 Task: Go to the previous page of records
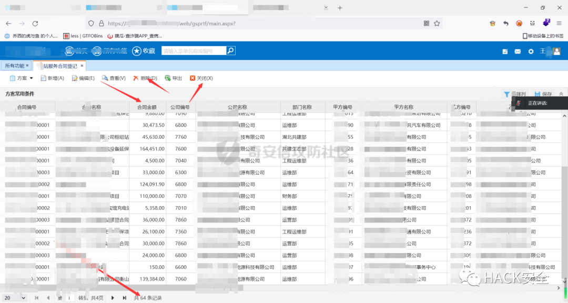(48, 298)
